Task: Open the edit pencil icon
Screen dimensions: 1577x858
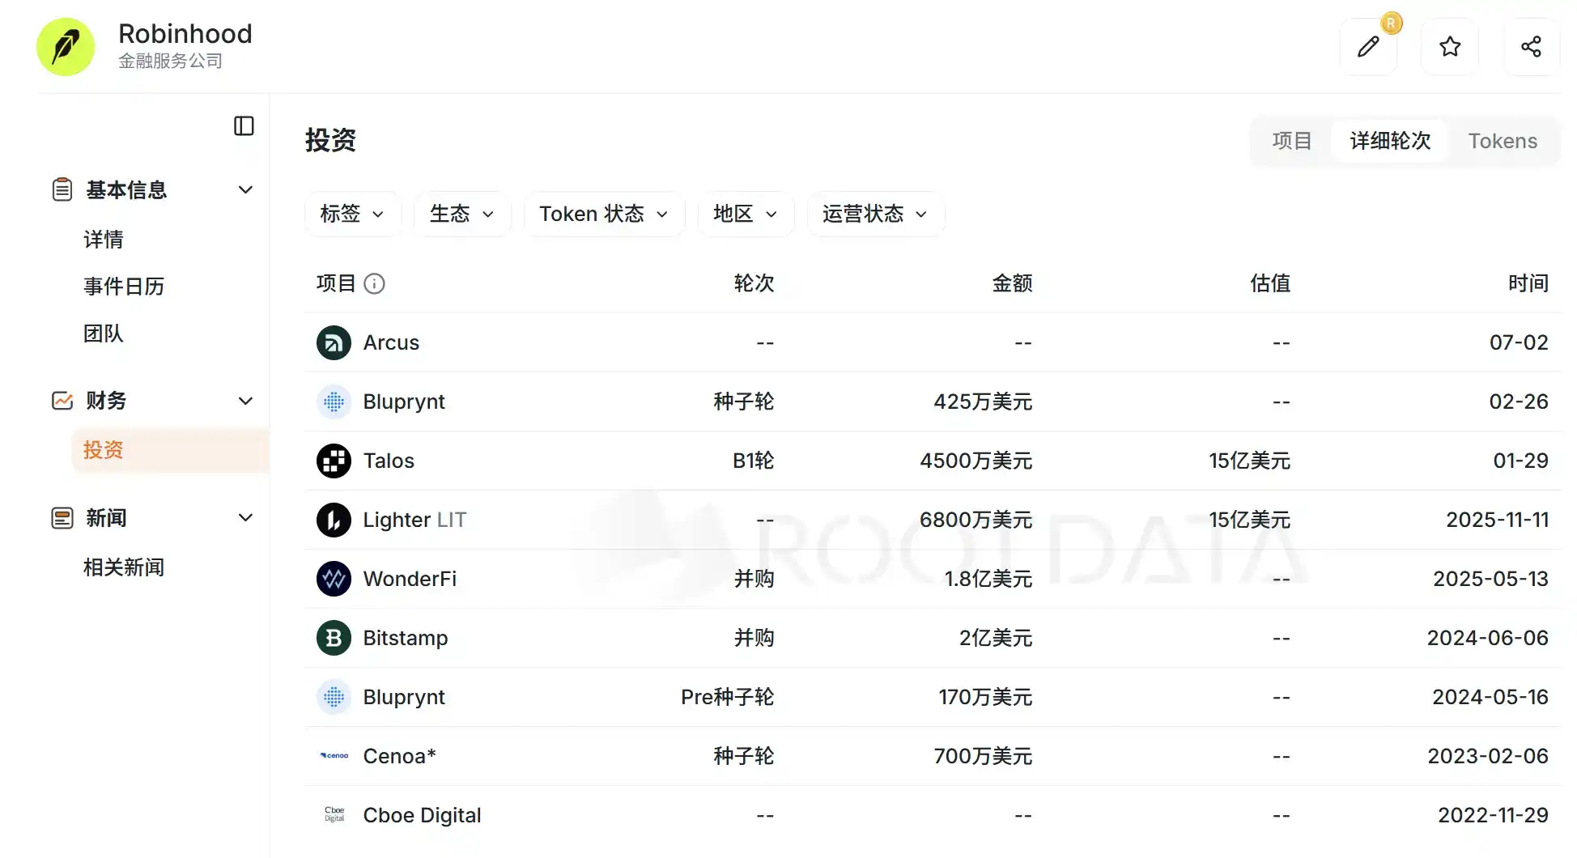Action: [1368, 47]
